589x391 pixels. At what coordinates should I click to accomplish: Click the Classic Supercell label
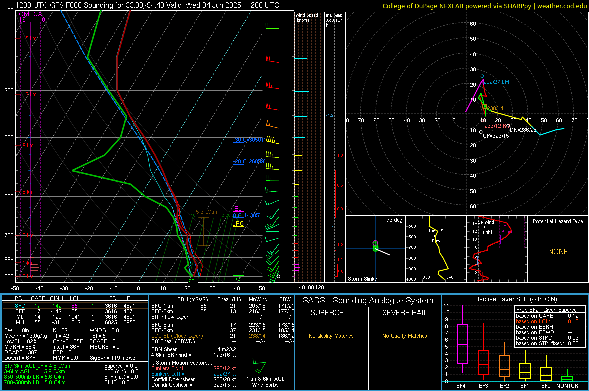pyautogui.click(x=510, y=229)
